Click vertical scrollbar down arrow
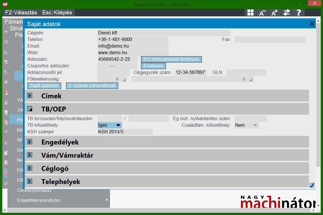The width and height of the screenshot is (323, 215). click(x=318, y=205)
